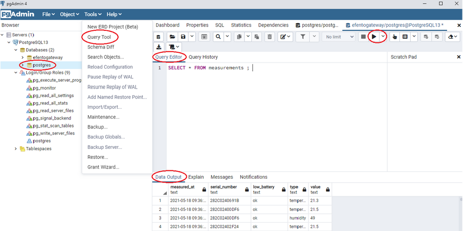The image size is (463, 231).
Task: Close the Scratch Pad panel
Action: click(x=458, y=57)
